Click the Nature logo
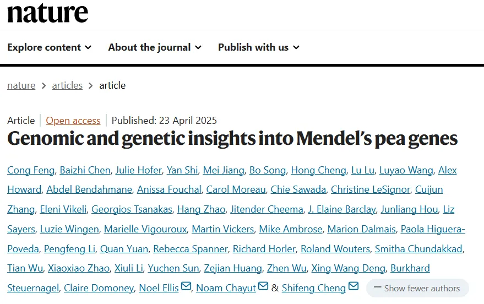The image size is (484, 304). 47,13
